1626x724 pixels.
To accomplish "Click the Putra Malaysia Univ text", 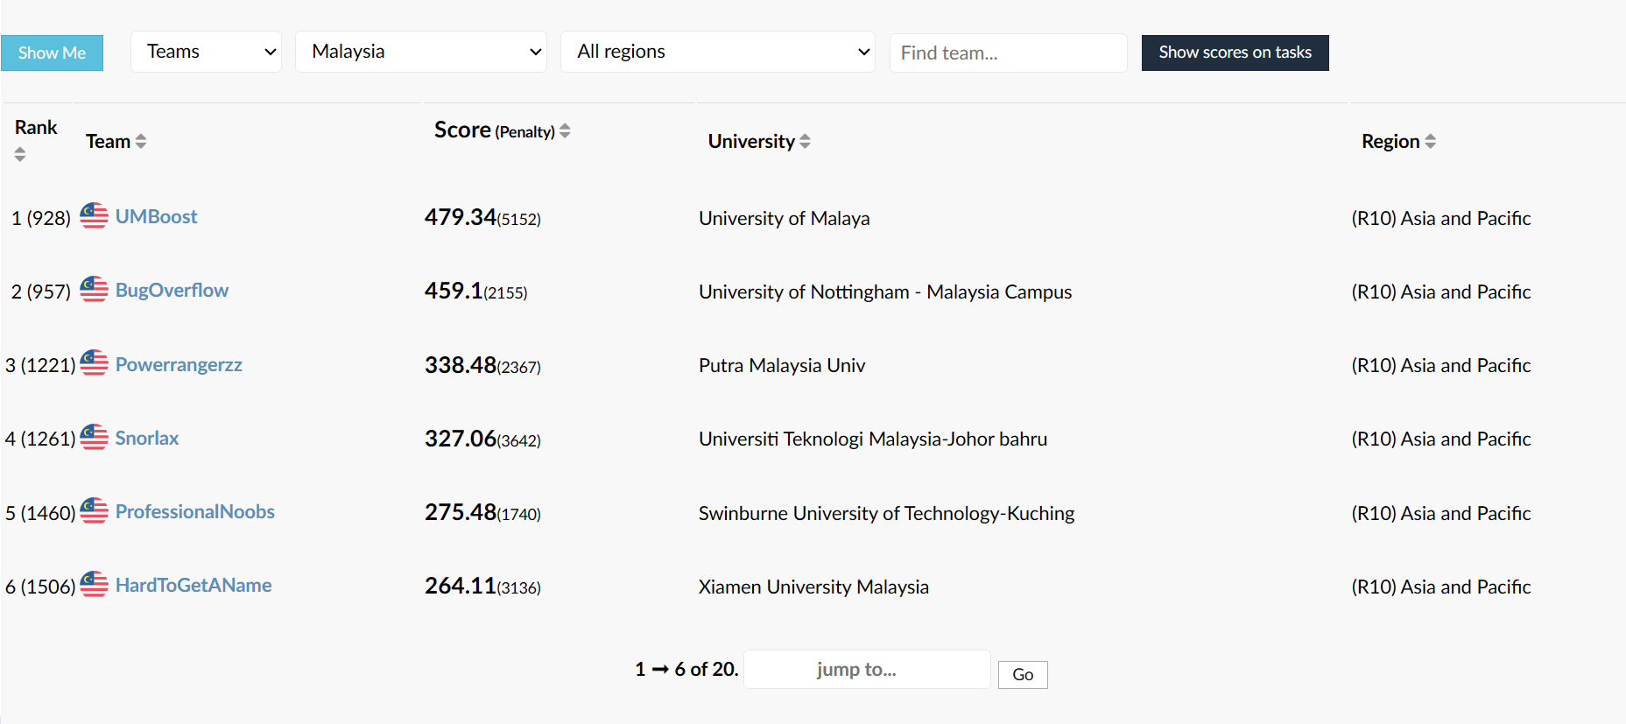I will (x=782, y=365).
